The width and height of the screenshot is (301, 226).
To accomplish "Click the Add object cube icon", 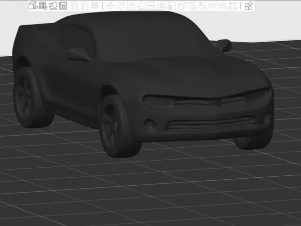I will point(33,6).
